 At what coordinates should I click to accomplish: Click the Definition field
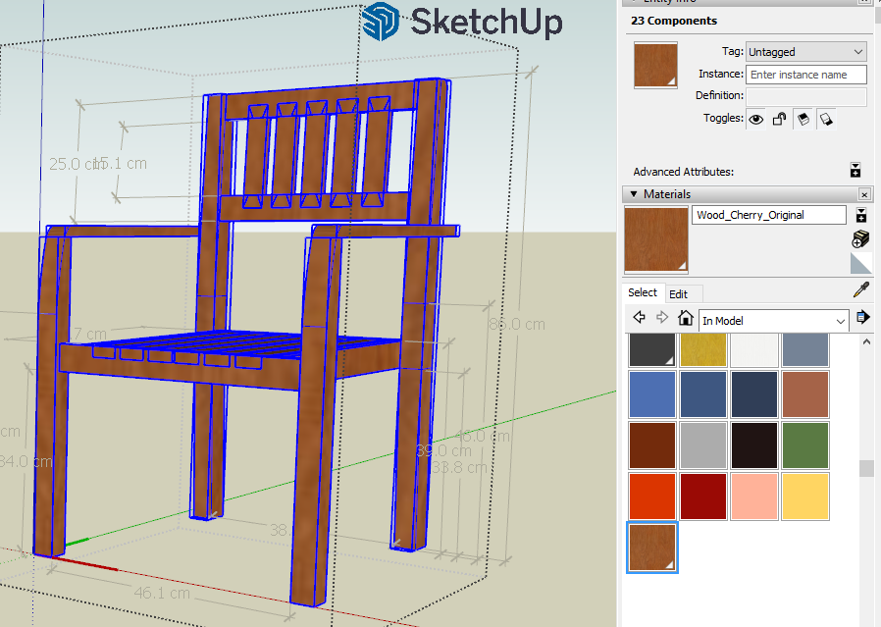click(x=805, y=95)
